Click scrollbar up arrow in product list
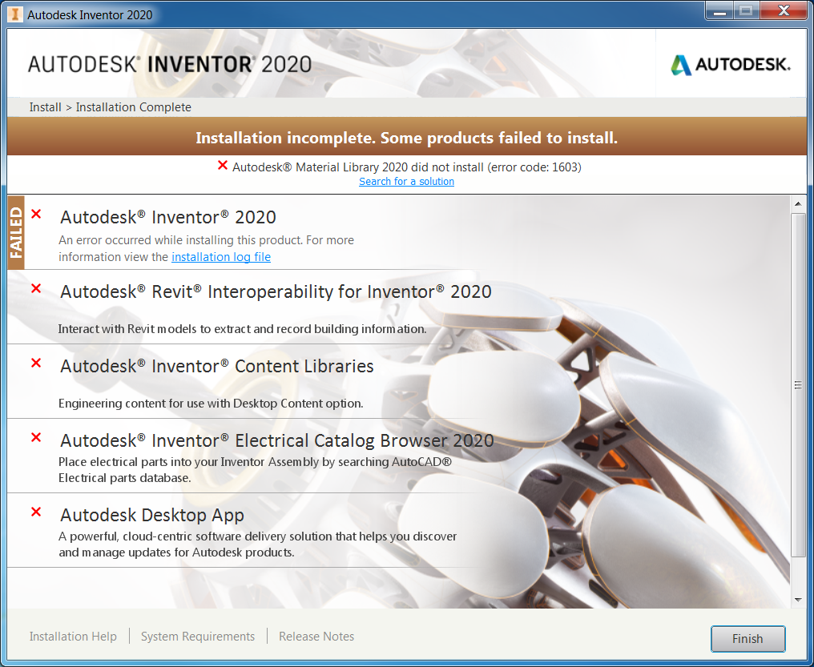 798,204
